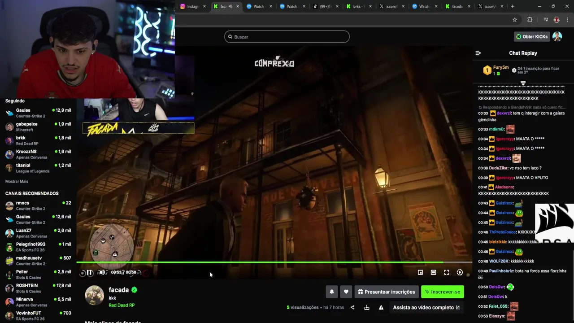Open Fury5m top gifter entry

(496, 70)
